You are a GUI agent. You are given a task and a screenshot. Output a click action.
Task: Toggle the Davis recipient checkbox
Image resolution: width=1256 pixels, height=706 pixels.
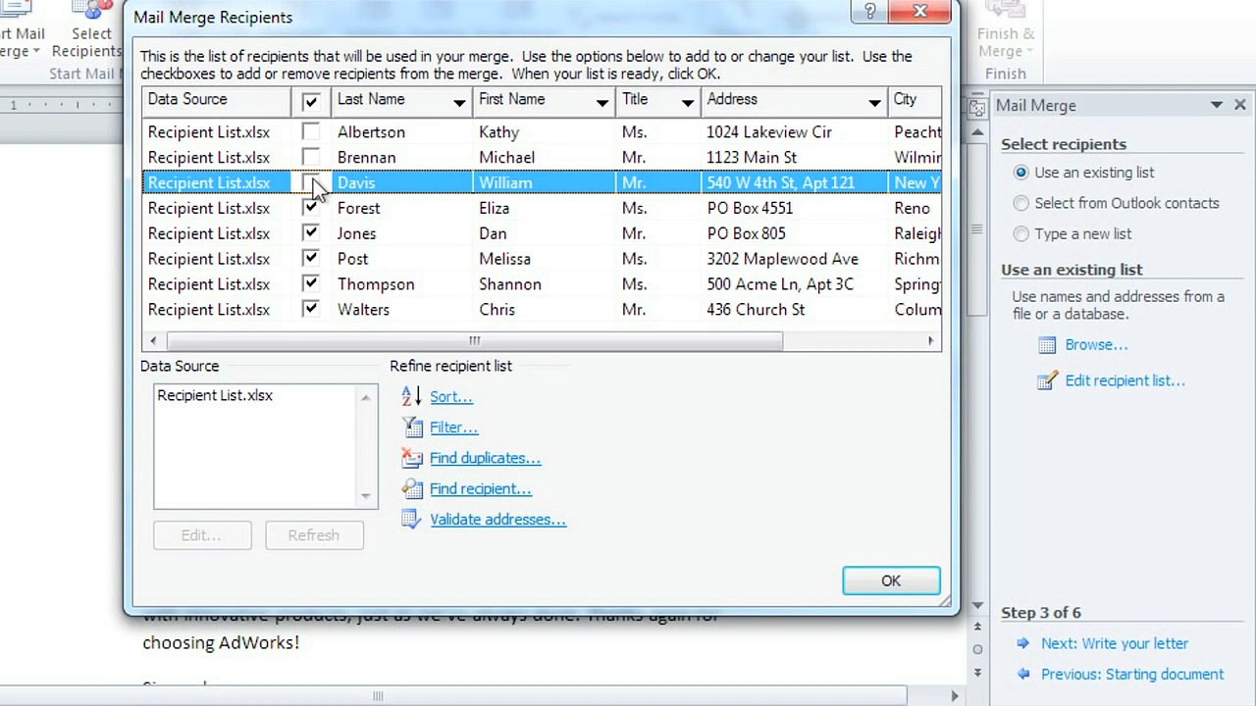point(311,182)
